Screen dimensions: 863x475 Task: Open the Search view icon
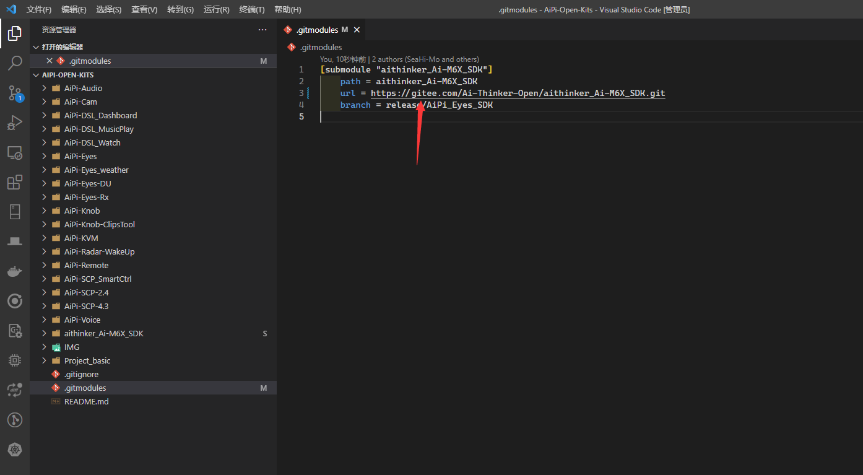point(15,63)
